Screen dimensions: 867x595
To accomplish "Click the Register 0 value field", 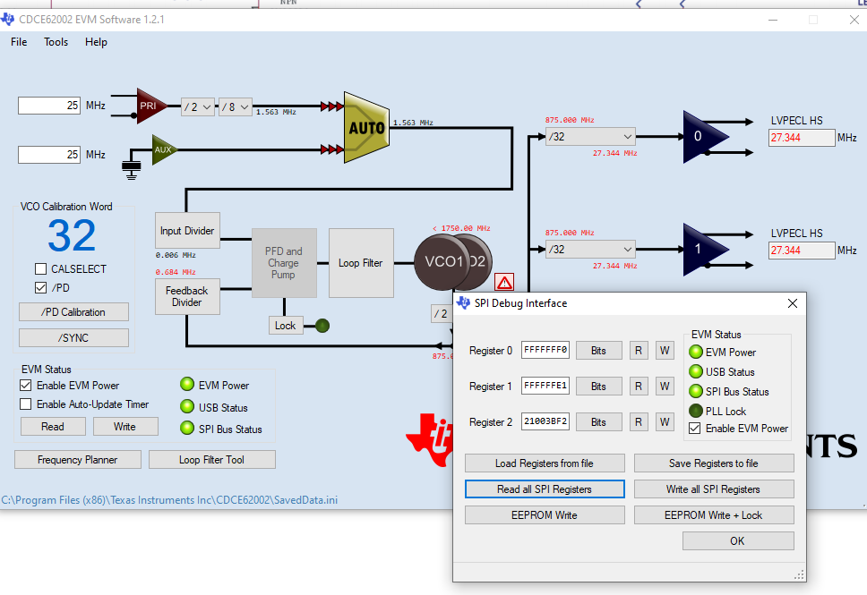I will [x=545, y=350].
